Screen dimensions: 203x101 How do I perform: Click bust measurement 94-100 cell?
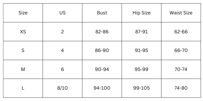[102, 88]
